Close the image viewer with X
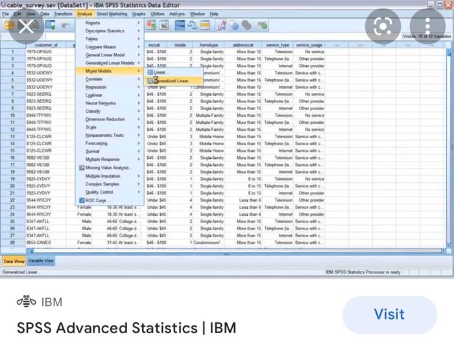Image resolution: width=454 pixels, height=341 pixels. click(26, 27)
